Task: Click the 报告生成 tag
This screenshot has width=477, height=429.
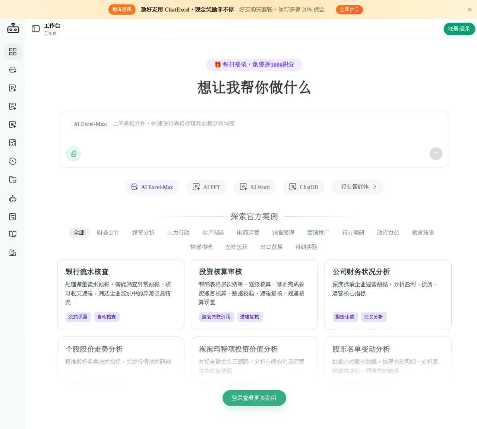Action: [x=345, y=317]
